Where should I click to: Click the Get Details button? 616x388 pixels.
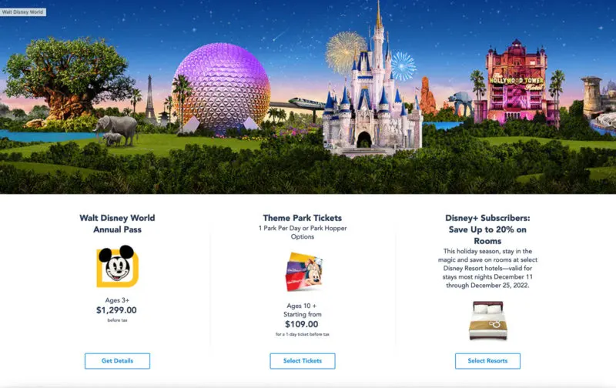[117, 361]
